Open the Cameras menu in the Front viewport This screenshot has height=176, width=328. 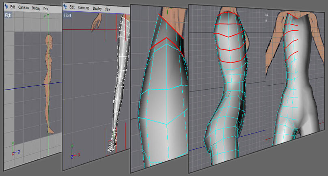[x=84, y=8]
